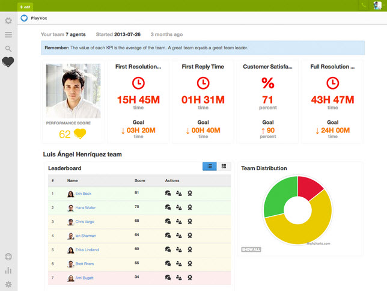The image size is (387, 291).
Task: Open the views list icon in sidebar
Action: coord(8,35)
